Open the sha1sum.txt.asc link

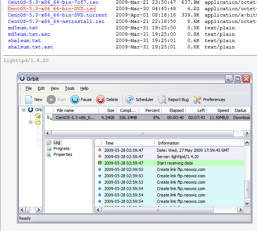31,47
